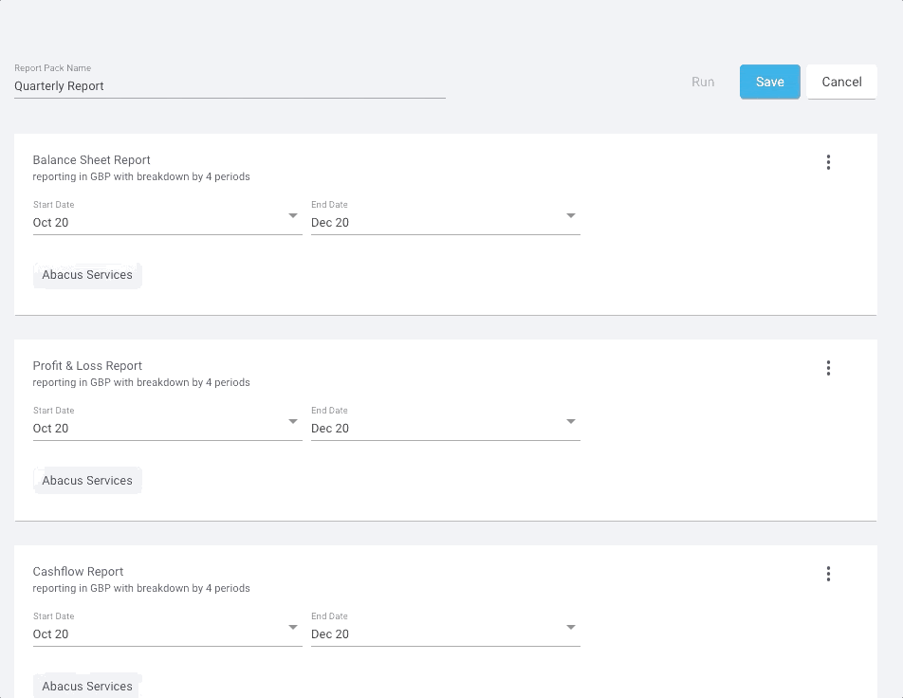Open Balance Sheet Report options menu
The height and width of the screenshot is (698, 903).
pyautogui.click(x=828, y=162)
